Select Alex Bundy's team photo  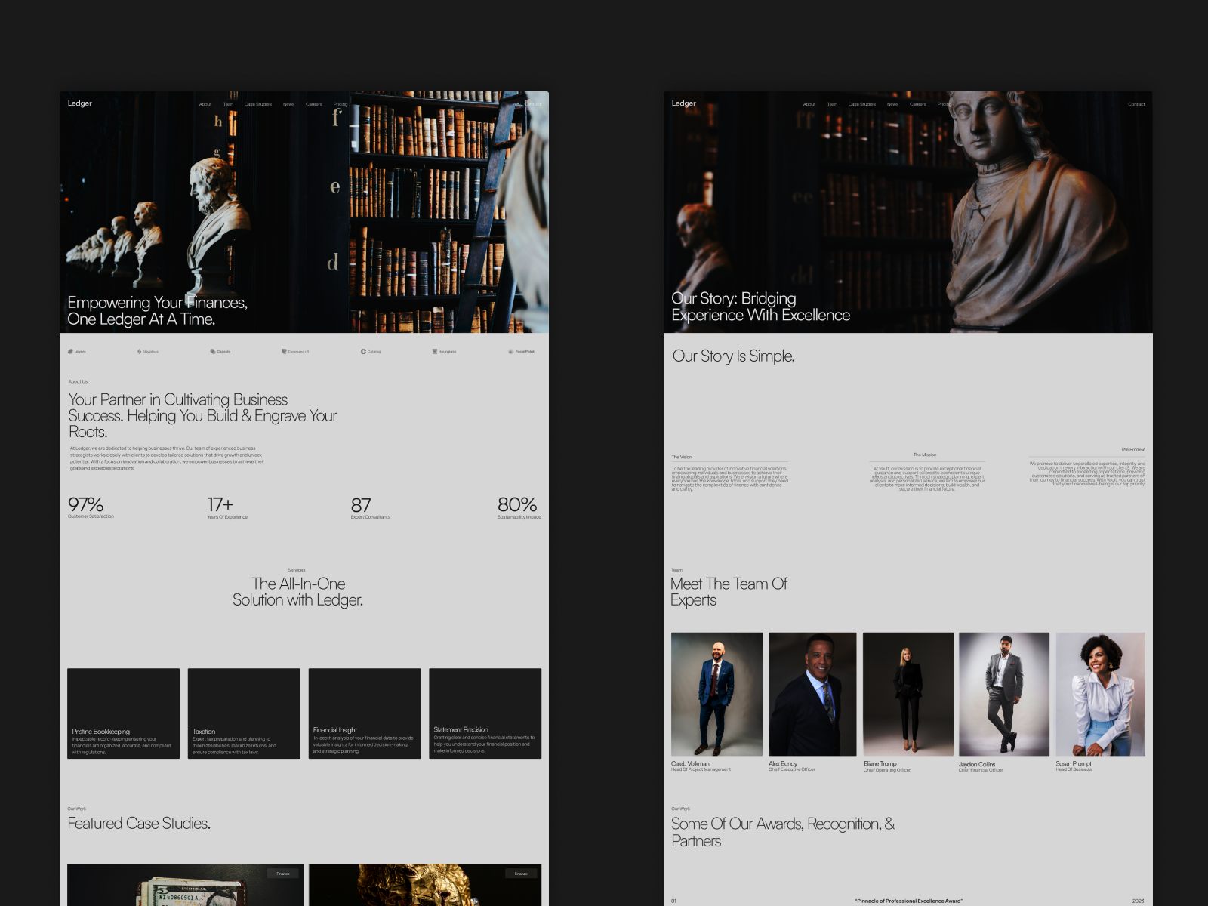(812, 694)
